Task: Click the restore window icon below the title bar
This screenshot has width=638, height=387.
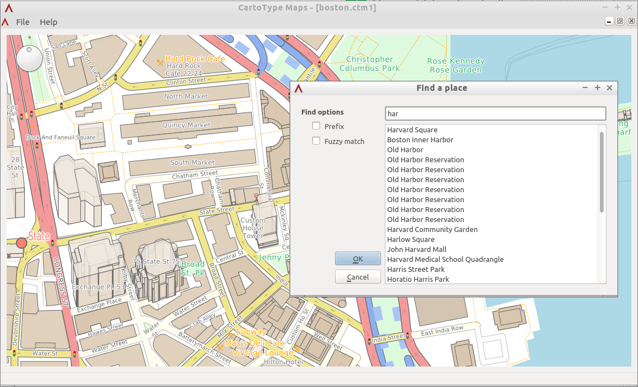Action: pyautogui.click(x=620, y=20)
